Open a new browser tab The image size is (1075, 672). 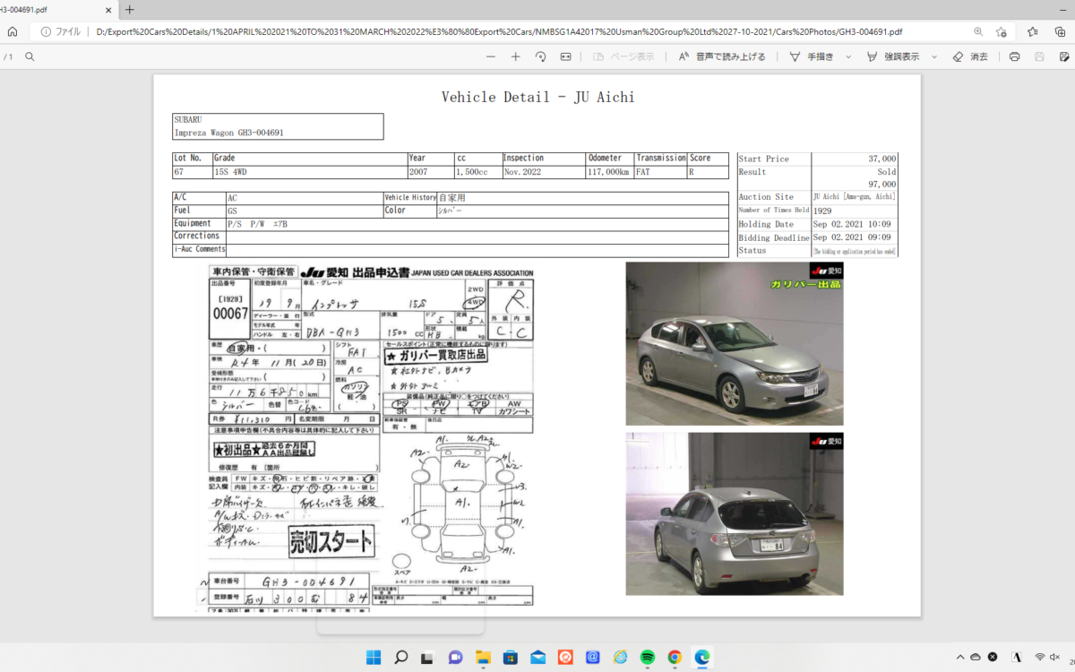[x=130, y=10]
